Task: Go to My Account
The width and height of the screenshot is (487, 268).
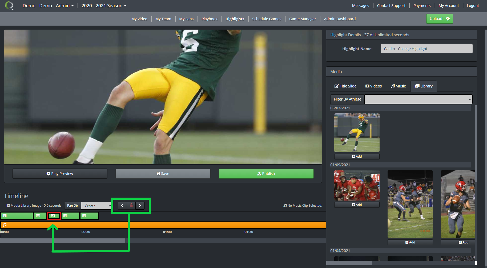Action: [x=449, y=6]
